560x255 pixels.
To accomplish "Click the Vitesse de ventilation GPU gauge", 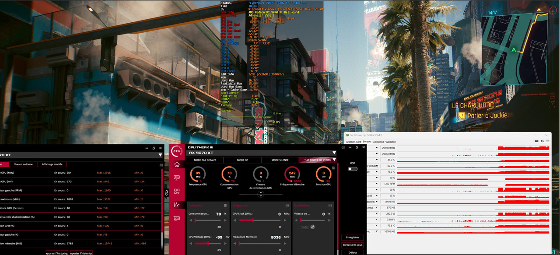I will pos(261,174).
